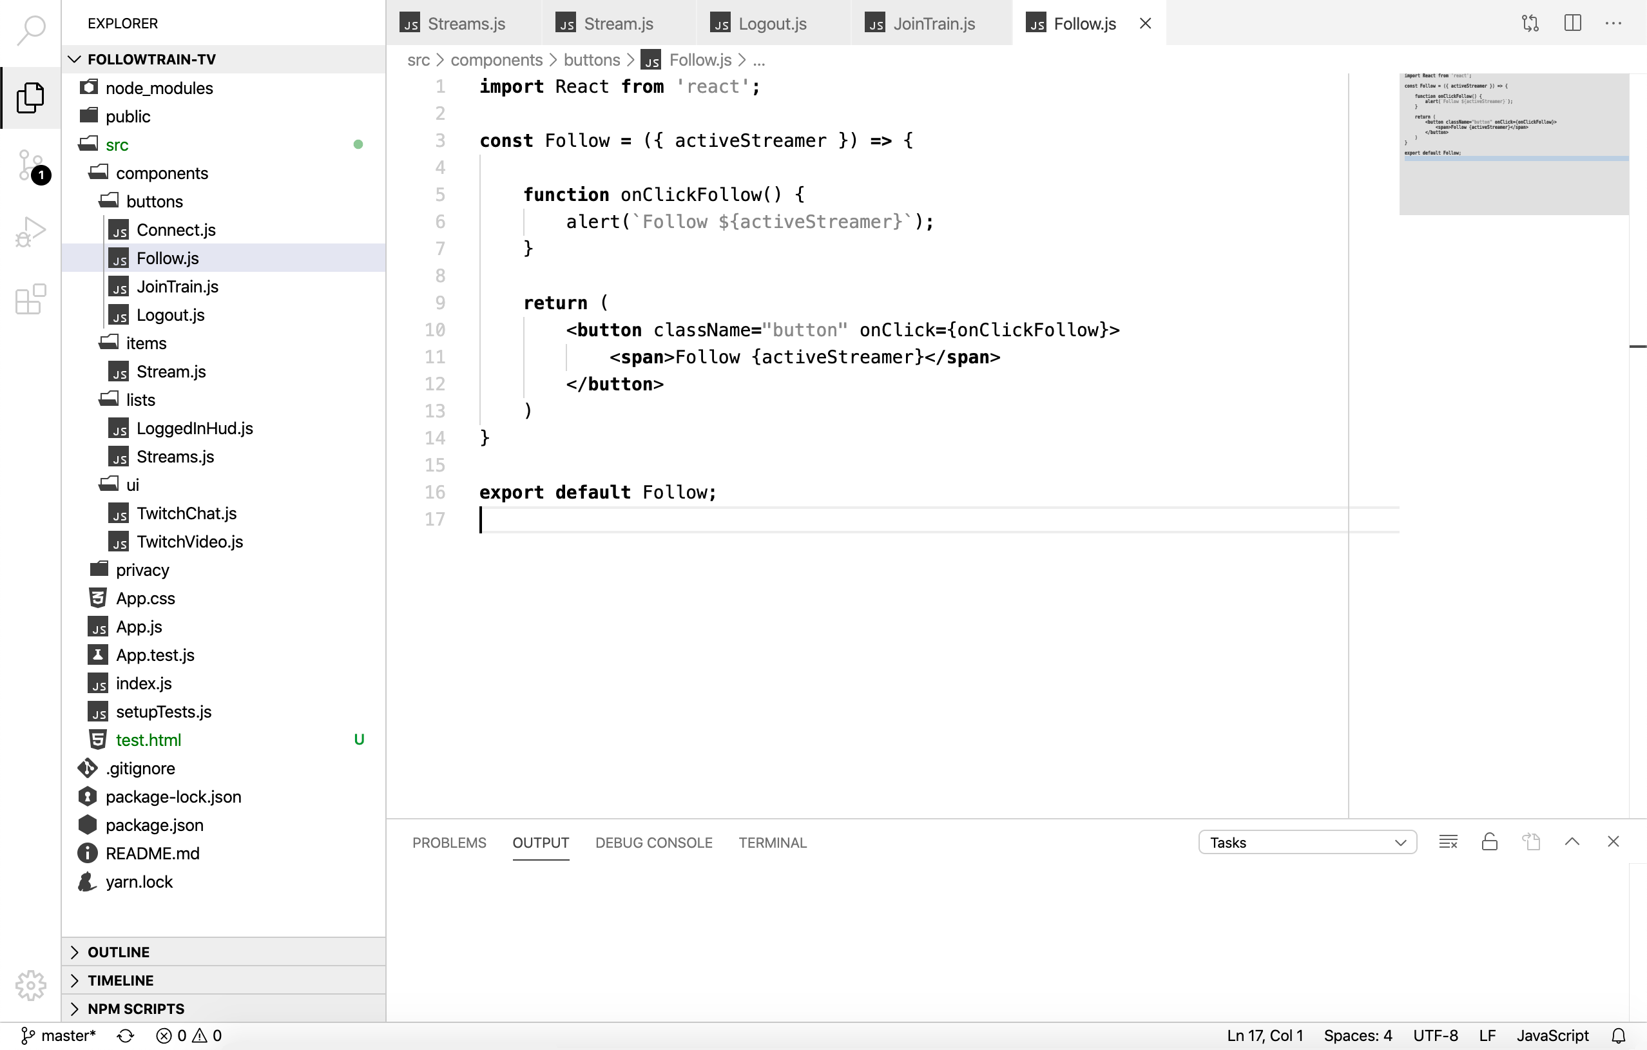Change indentation Spaces: 4
This screenshot has height=1050, width=1647.
(x=1358, y=1036)
